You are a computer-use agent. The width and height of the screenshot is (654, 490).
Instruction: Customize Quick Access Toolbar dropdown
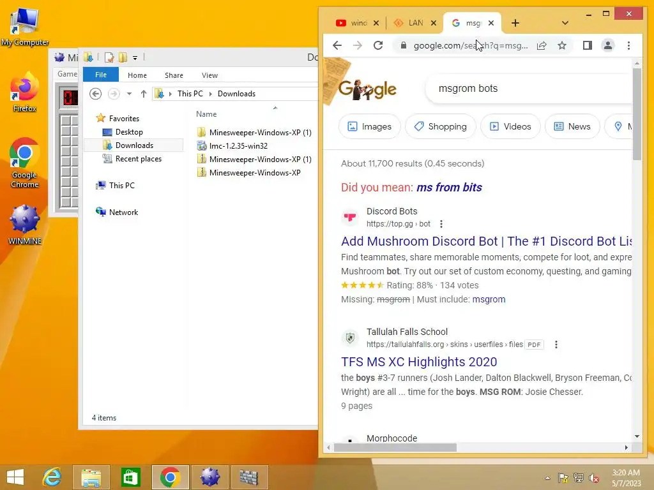pyautogui.click(x=135, y=57)
